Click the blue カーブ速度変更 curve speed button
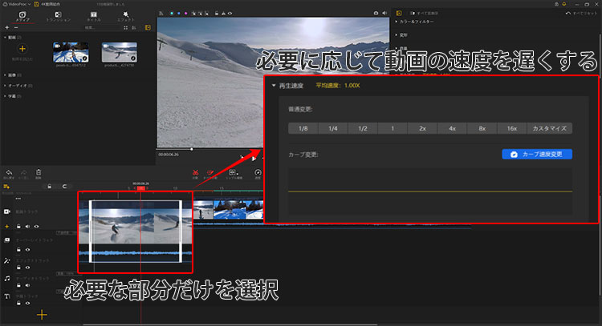 [537, 154]
